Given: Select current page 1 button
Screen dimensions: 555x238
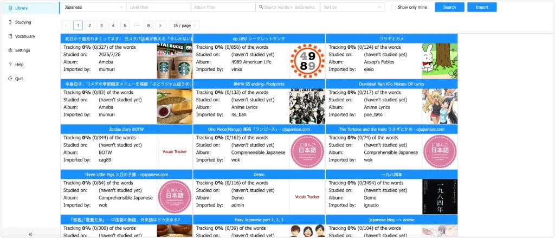Looking at the screenshot, I should pos(78,25).
